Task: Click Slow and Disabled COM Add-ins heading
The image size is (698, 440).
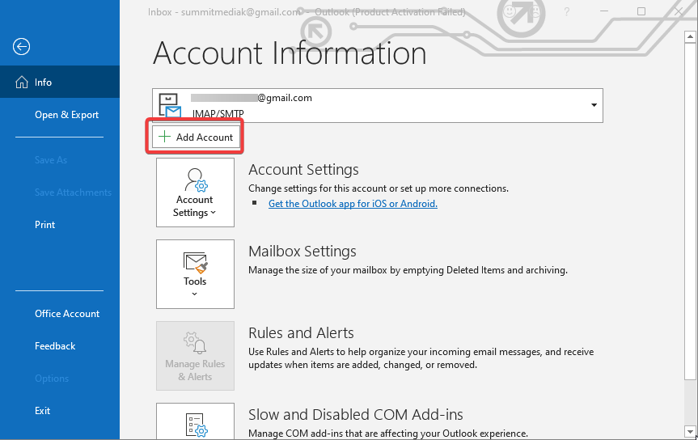Action: [355, 415]
